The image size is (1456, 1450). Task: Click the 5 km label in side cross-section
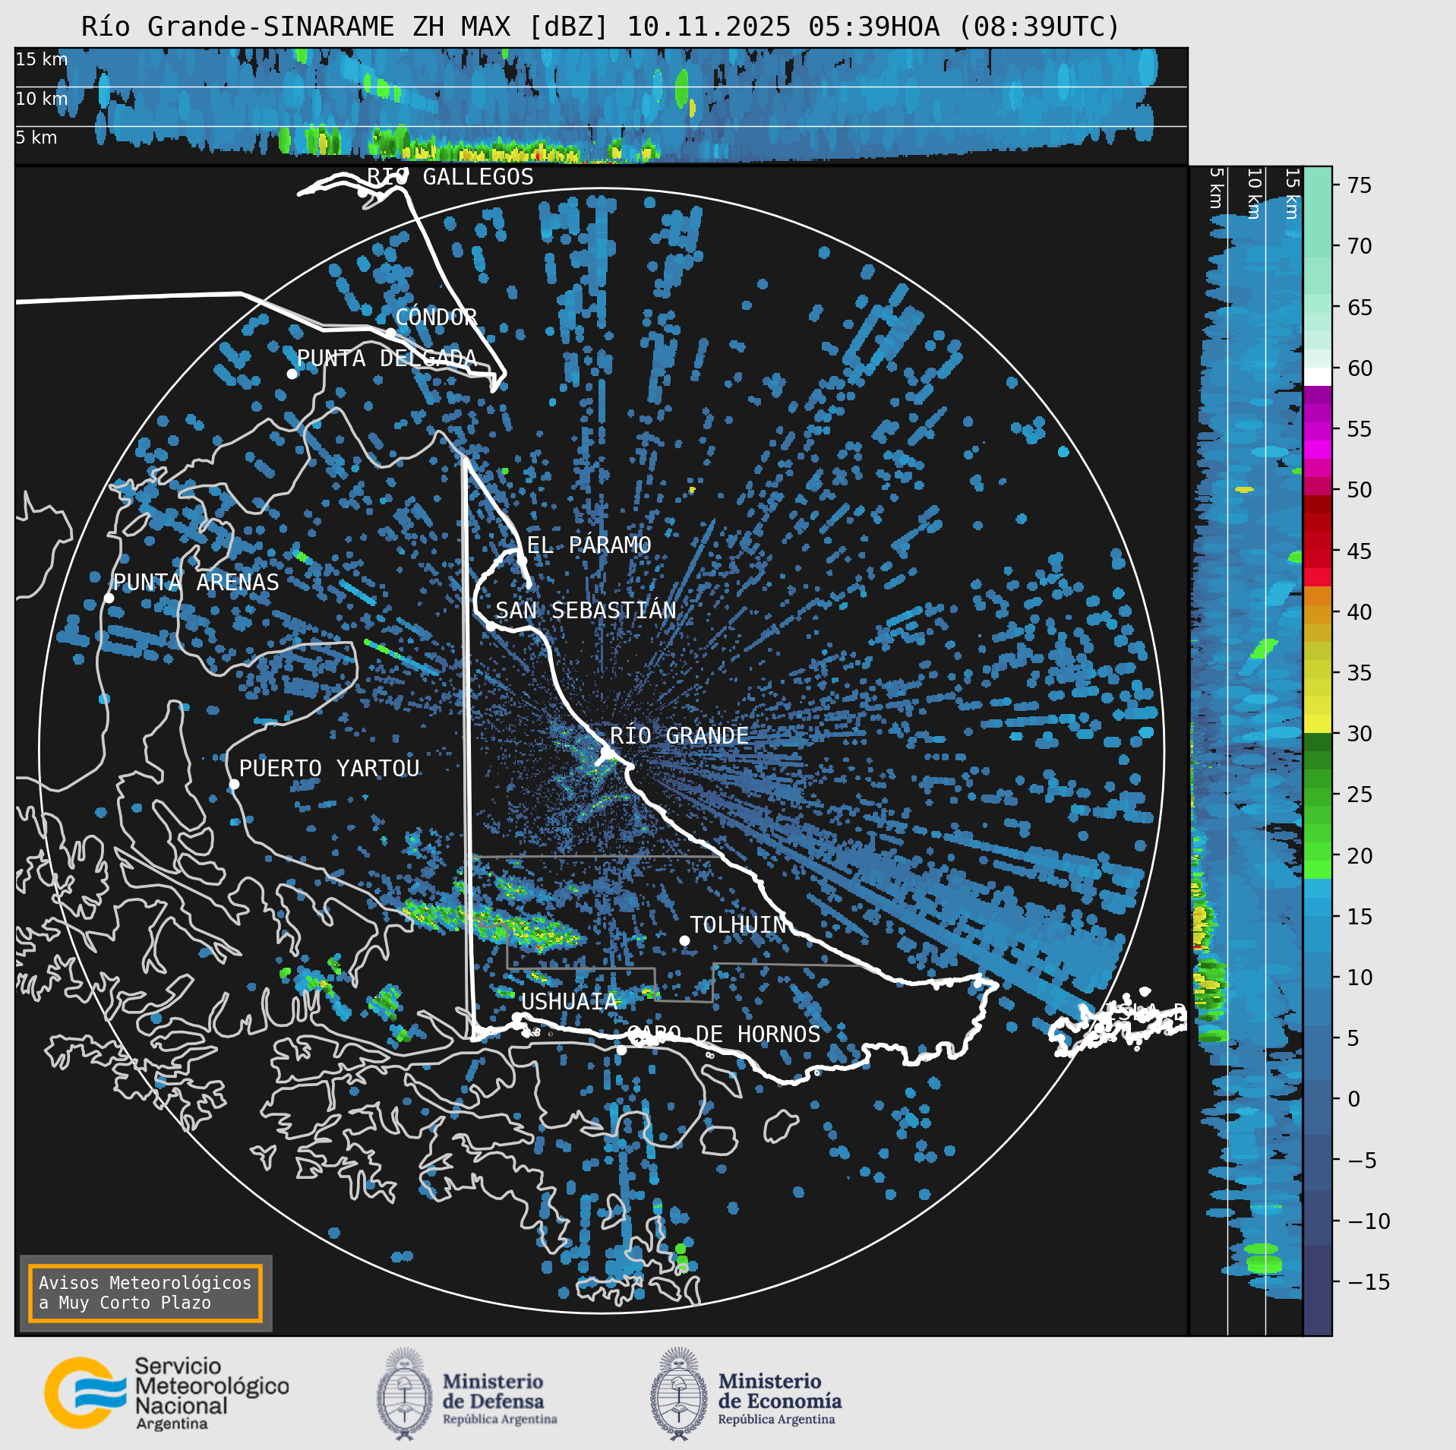click(1215, 188)
